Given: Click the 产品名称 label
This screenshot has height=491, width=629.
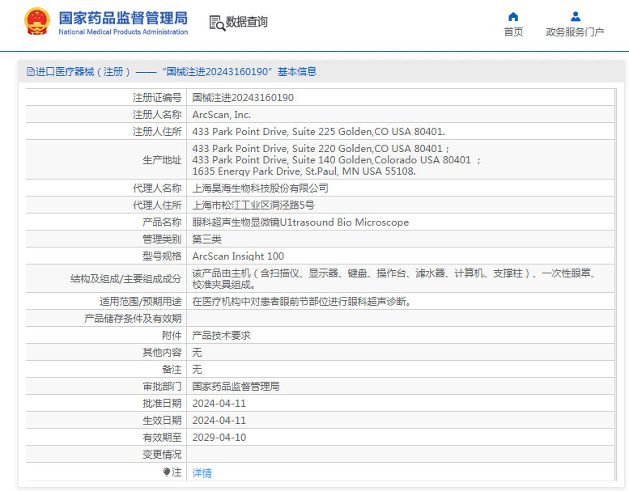Looking at the screenshot, I should tap(162, 222).
